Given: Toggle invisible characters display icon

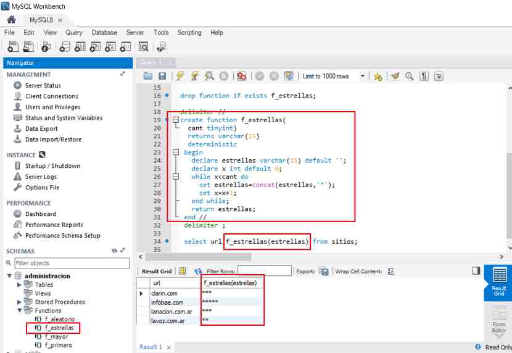Looking at the screenshot, I should click(424, 76).
